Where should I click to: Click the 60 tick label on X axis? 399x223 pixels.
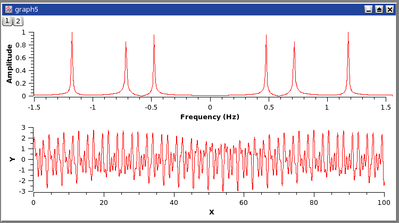click(244, 202)
